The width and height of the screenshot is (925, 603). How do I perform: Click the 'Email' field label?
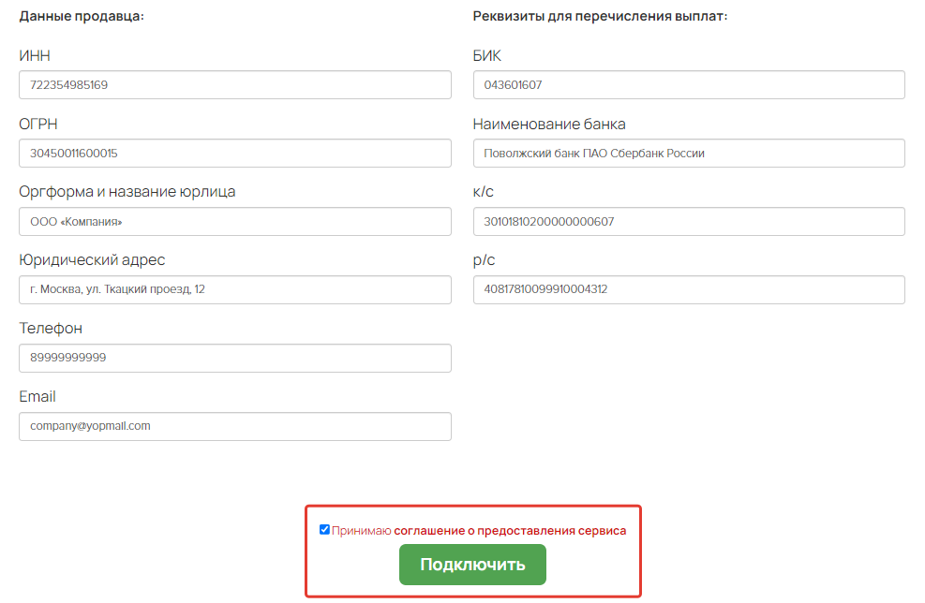(x=37, y=397)
